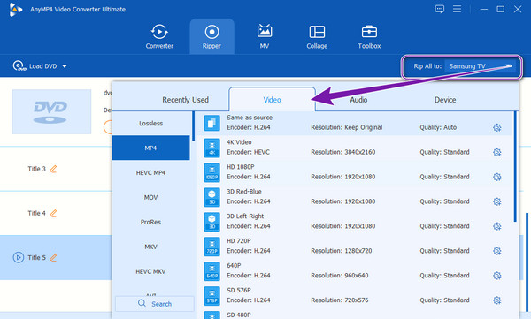Click the DVD disc thumbnail
This screenshot has height=319, width=531.
click(51, 112)
